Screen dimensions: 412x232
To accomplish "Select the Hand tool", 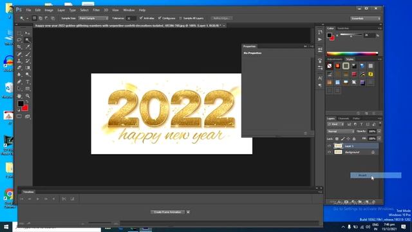I will pos(19,96).
